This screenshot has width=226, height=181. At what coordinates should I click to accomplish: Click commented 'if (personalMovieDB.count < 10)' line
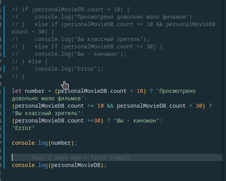pyautogui.click(x=71, y=10)
